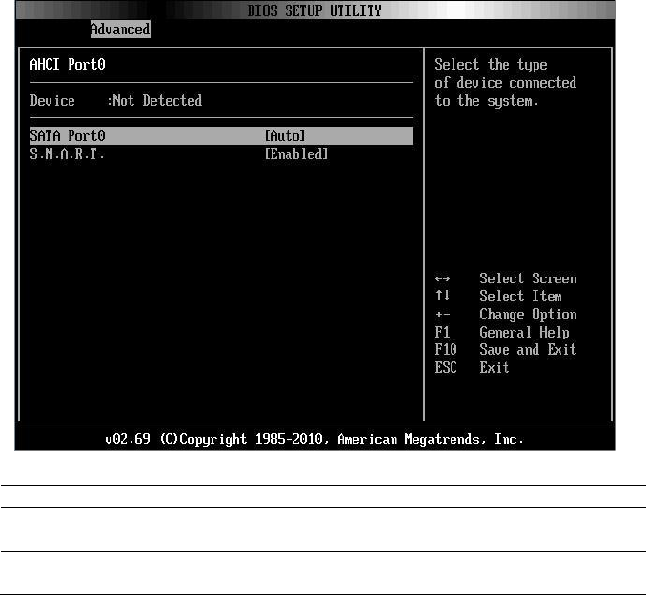Select the Advanced tab
This screenshot has width=646, height=595.
point(120,30)
